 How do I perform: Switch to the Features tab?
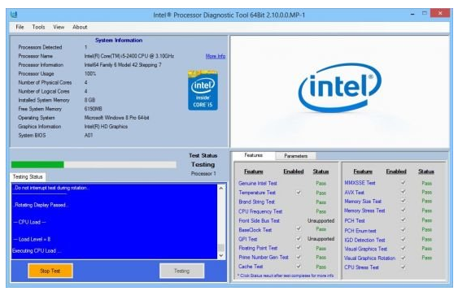click(254, 155)
